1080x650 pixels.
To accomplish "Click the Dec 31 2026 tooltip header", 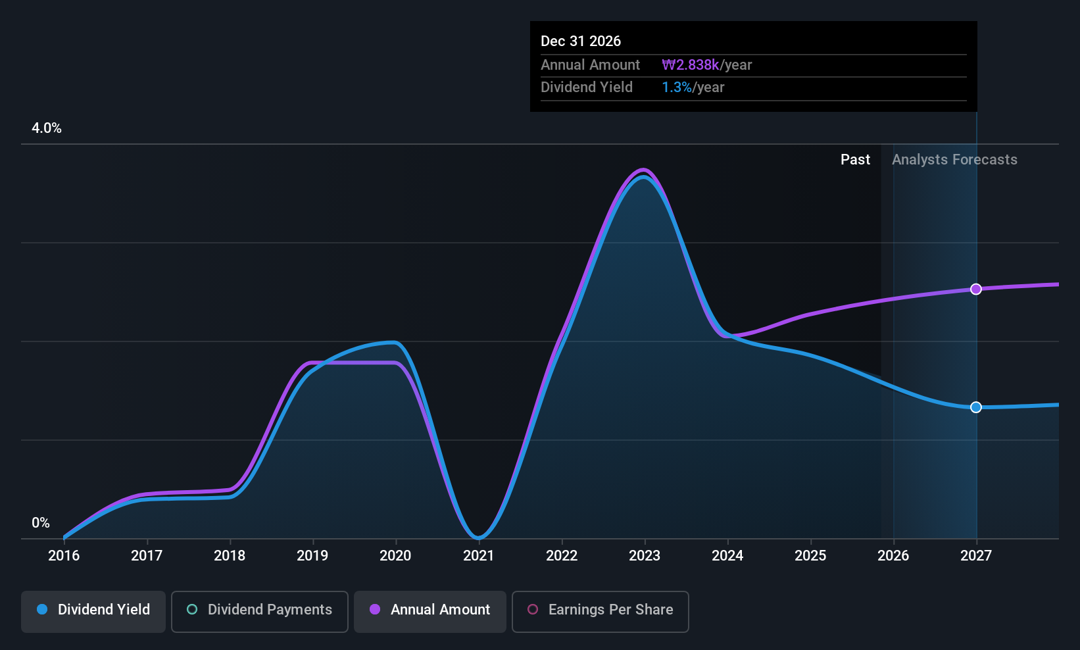I will (581, 41).
